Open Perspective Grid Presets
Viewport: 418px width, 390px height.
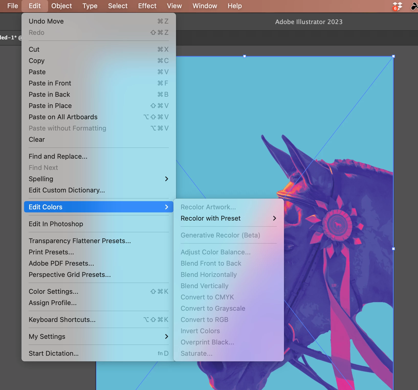tap(98, 275)
